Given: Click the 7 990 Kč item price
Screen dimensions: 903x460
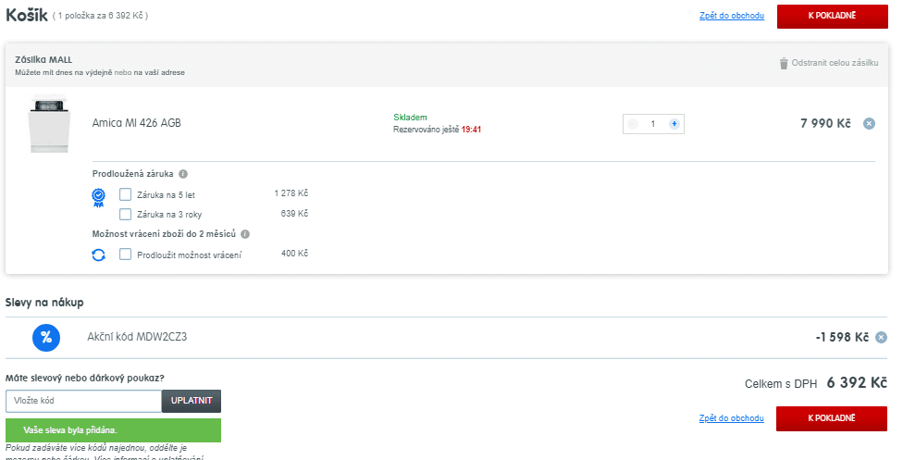Looking at the screenshot, I should 825,123.
